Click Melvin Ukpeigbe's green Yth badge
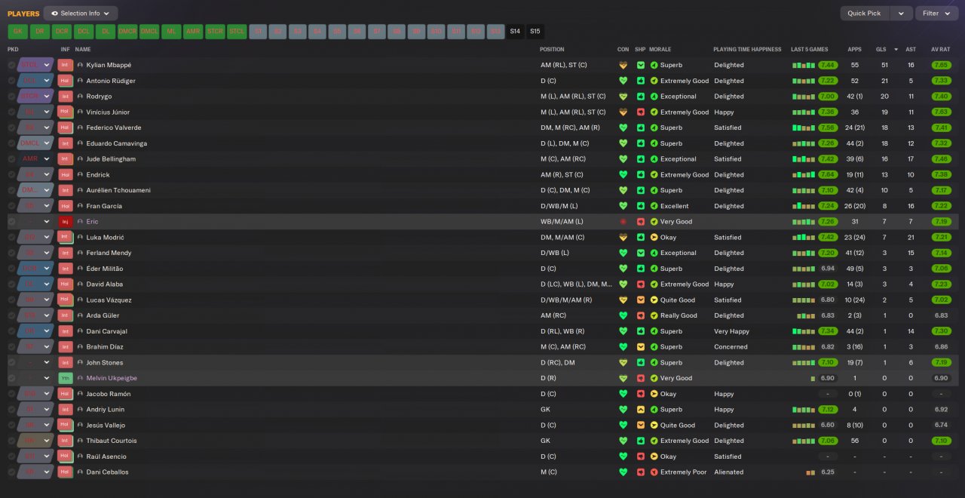 click(x=65, y=378)
